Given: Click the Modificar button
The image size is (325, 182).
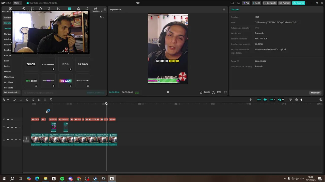Looking at the screenshot, I should click(x=315, y=93).
